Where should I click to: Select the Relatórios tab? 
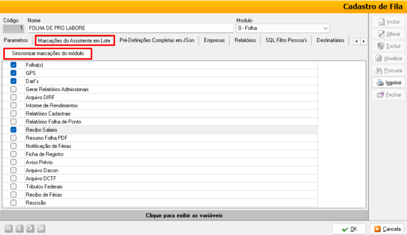[245, 40]
